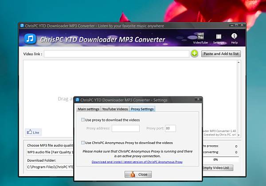Image resolution: width=266 pixels, height=186 pixels.
Task: Click the 0% progress bar
Action: [x=220, y=159]
